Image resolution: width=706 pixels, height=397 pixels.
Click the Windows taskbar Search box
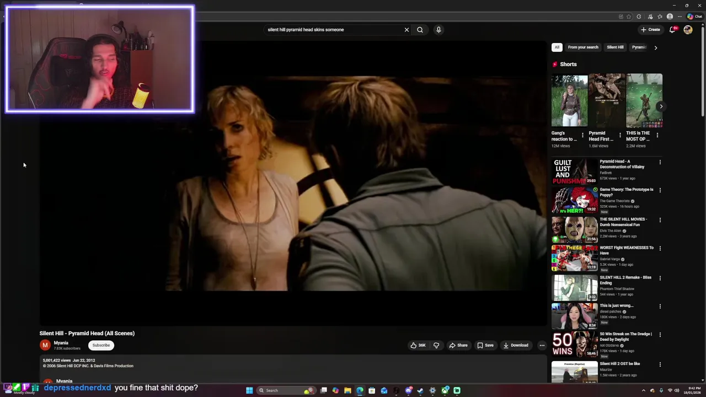[287, 390]
